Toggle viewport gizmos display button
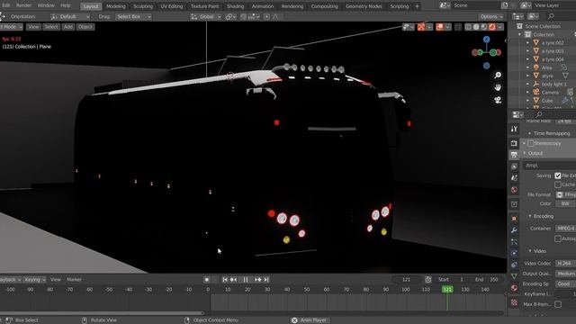576x324 pixels. point(421,27)
